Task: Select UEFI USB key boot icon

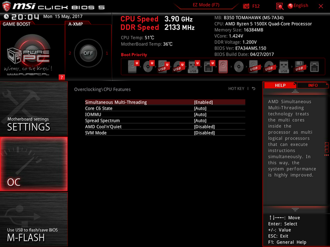Action: click(194, 66)
